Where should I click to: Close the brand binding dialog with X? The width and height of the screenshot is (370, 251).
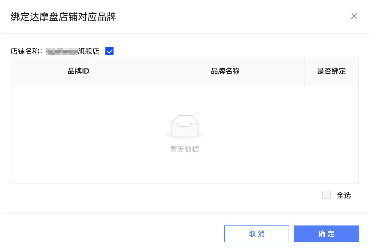pos(354,16)
